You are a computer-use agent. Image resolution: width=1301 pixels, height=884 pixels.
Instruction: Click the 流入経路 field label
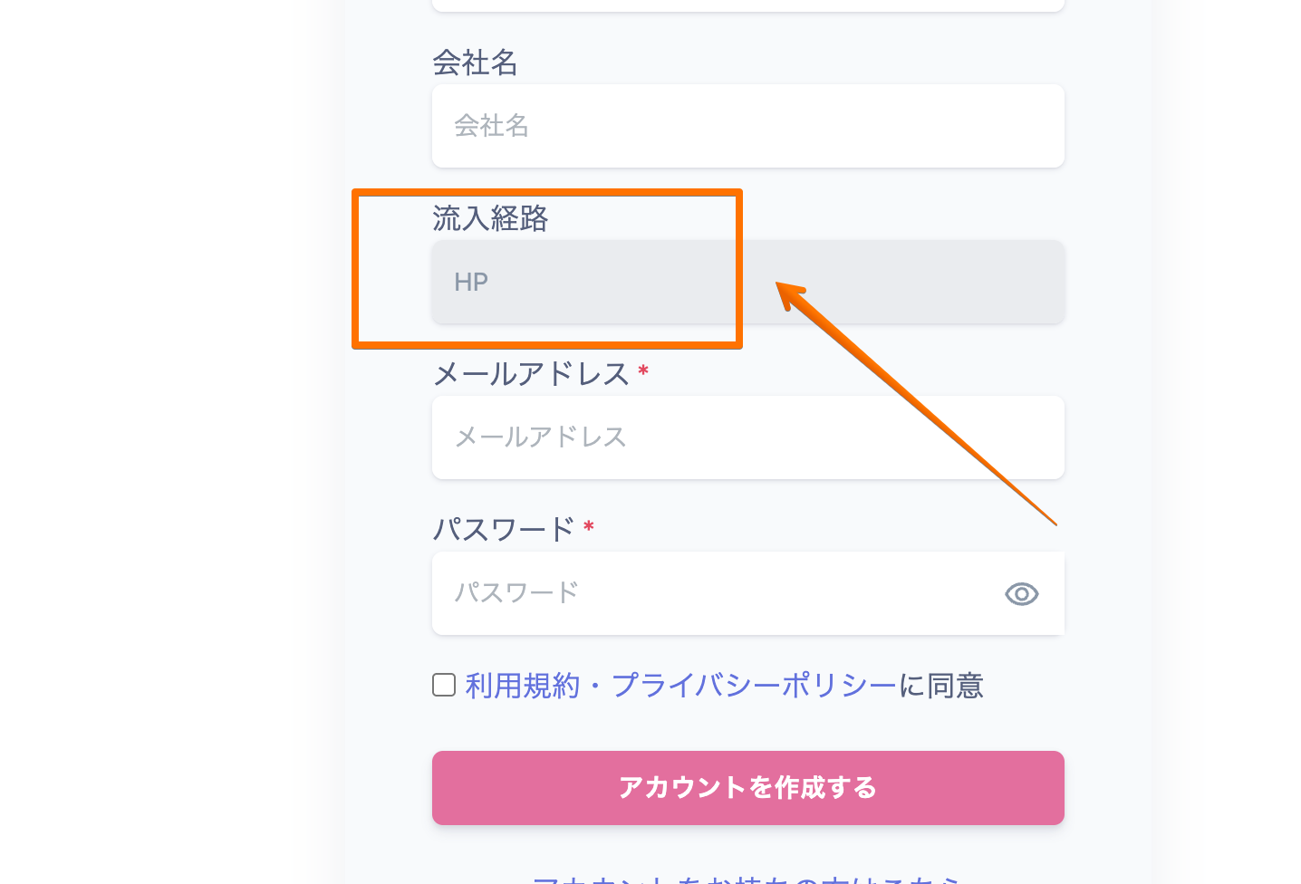coord(490,218)
